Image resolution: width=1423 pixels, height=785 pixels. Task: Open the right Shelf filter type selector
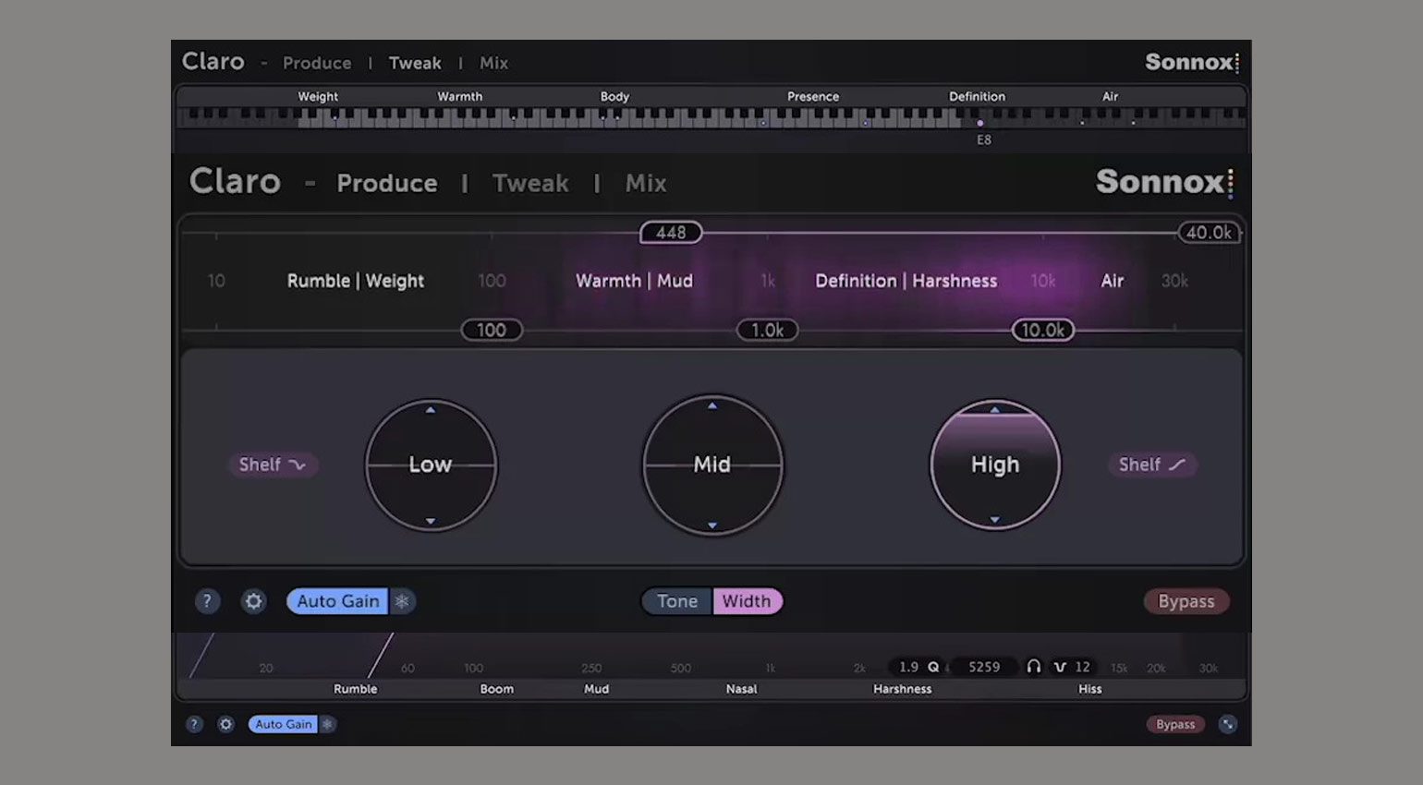(1151, 465)
